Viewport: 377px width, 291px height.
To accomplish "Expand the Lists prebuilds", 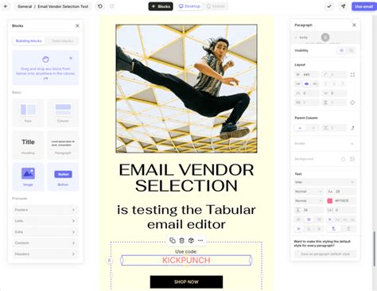I will pyautogui.click(x=45, y=221).
